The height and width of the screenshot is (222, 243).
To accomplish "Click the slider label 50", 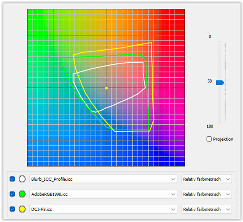I will (x=210, y=81).
